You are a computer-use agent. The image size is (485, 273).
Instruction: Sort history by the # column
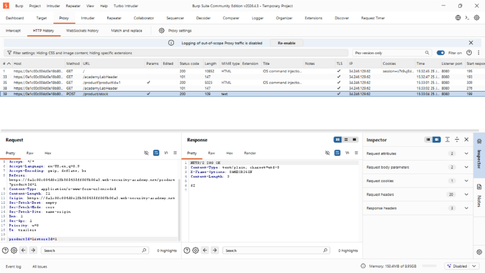7,64
